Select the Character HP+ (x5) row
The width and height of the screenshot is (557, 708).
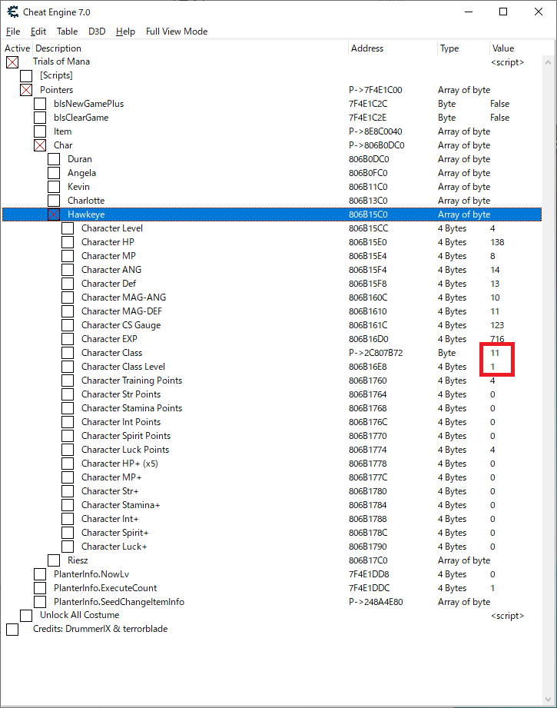[x=272, y=464]
